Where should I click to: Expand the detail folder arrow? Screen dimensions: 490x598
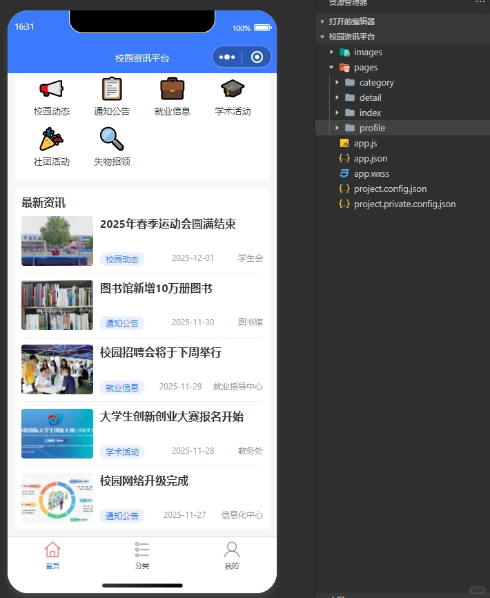click(x=337, y=97)
